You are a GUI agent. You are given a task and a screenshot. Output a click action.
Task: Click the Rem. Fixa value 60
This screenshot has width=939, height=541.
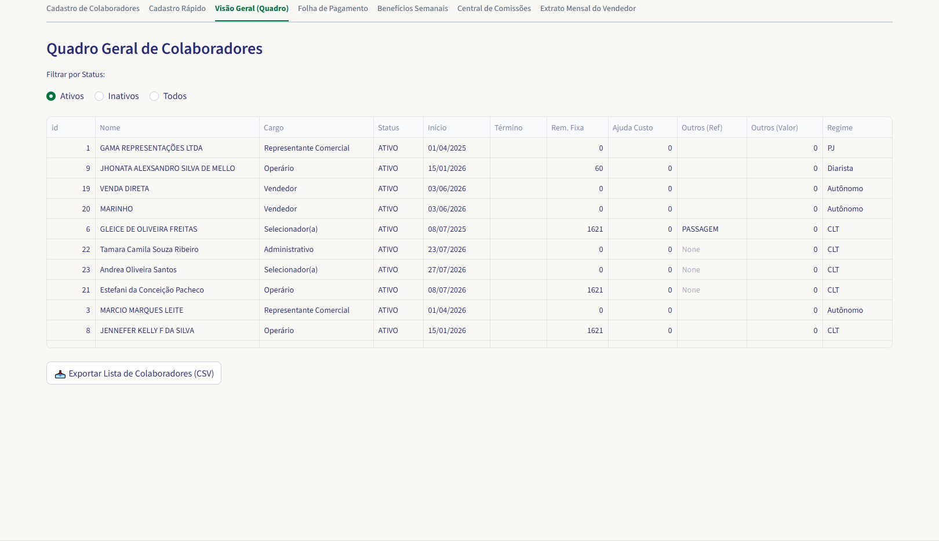click(578, 168)
